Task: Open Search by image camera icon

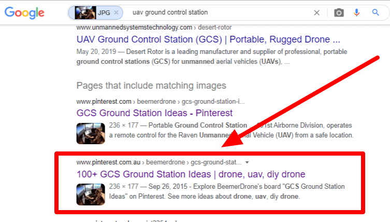Action: click(x=339, y=12)
